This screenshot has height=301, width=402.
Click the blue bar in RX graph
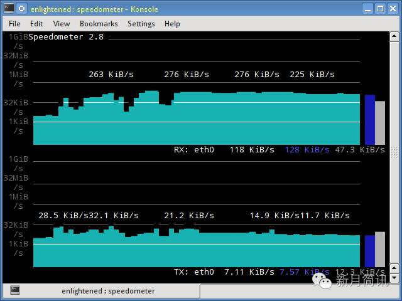370,120
